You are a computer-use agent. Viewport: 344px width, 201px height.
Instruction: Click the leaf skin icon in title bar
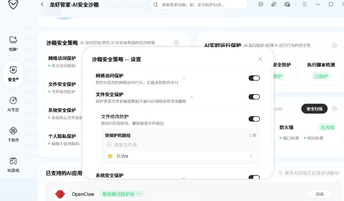(x=273, y=4)
